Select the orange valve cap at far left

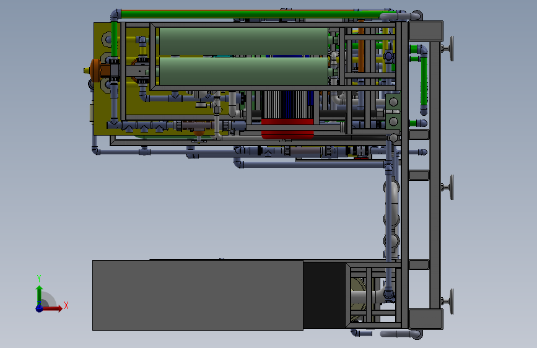point(95,71)
